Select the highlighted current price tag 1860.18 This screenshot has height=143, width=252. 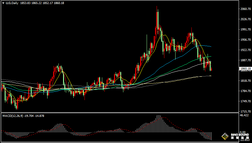(x=245, y=69)
